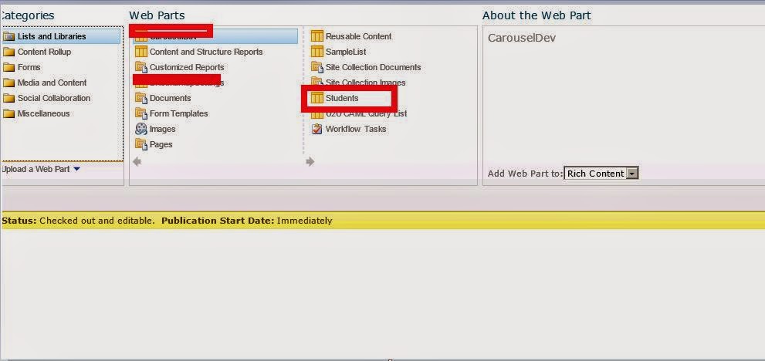Click the Reusable Content list icon

(x=317, y=36)
